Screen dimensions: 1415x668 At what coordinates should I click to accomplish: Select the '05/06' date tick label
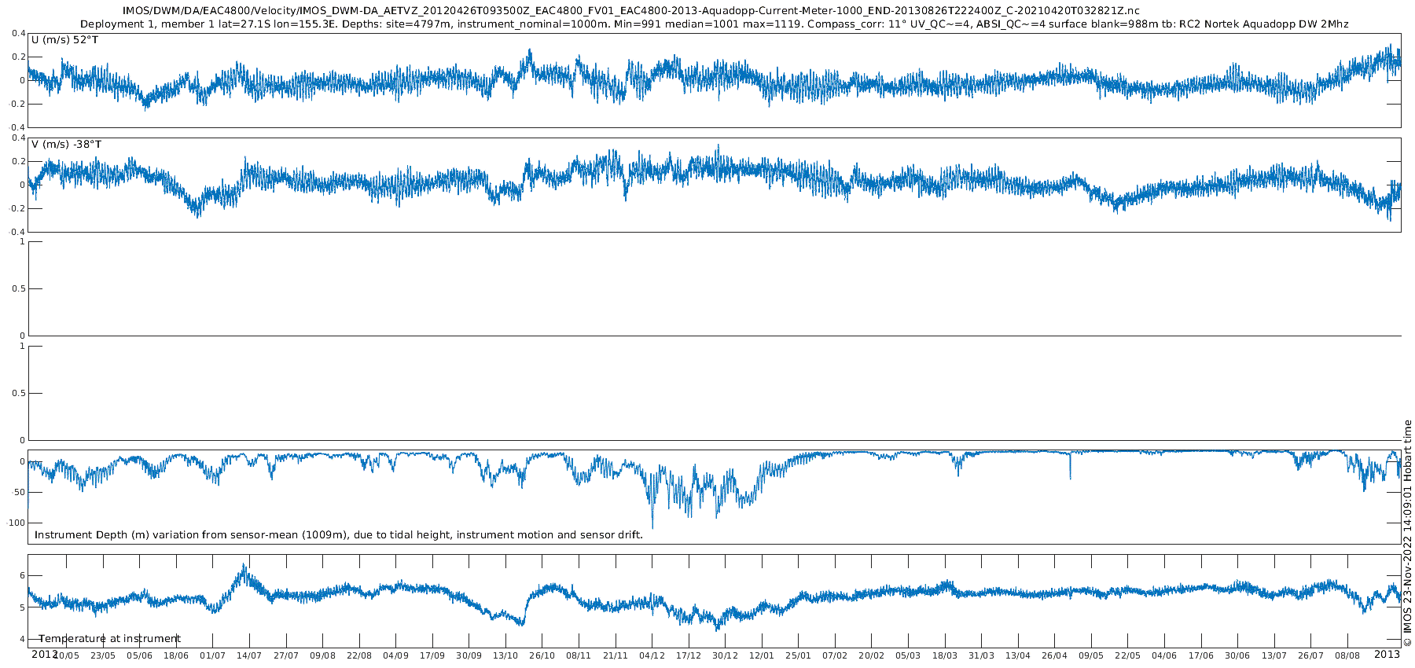140,655
